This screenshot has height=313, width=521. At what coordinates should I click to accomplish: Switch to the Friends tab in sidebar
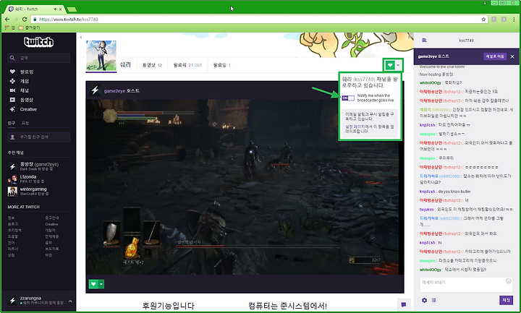tap(12, 123)
